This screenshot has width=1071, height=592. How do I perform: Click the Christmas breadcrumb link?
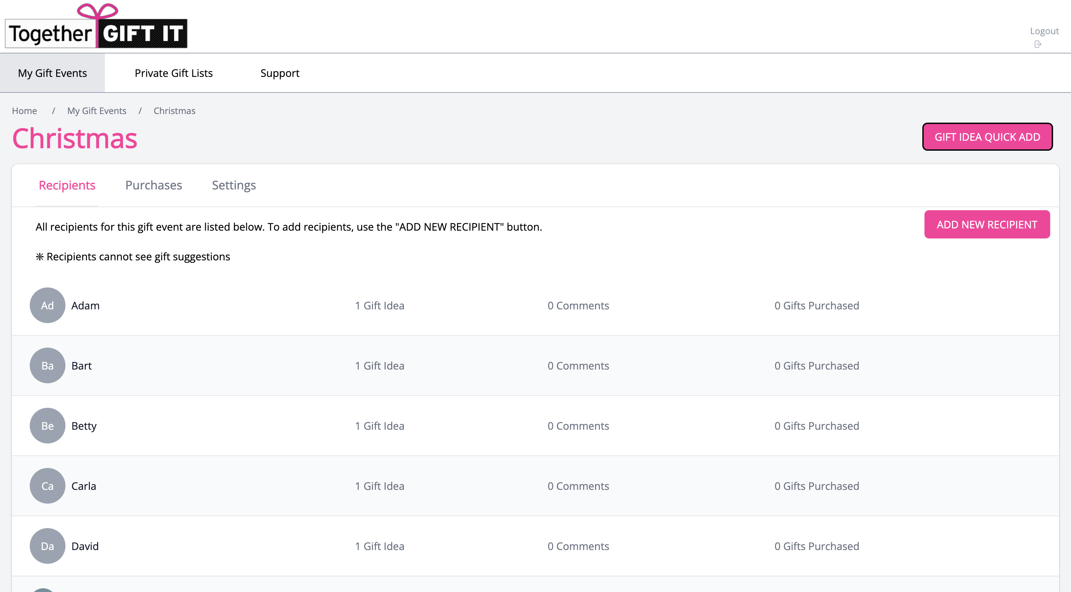point(175,111)
